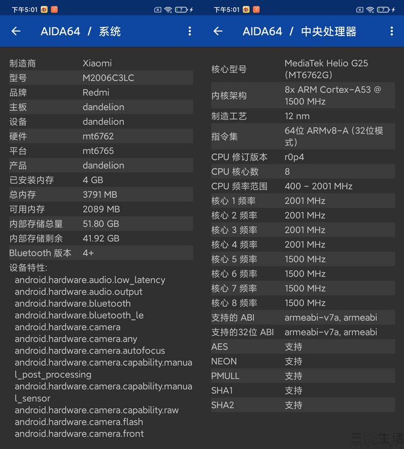Tap AIDA64 / 系统 title text

pyautogui.click(x=81, y=31)
